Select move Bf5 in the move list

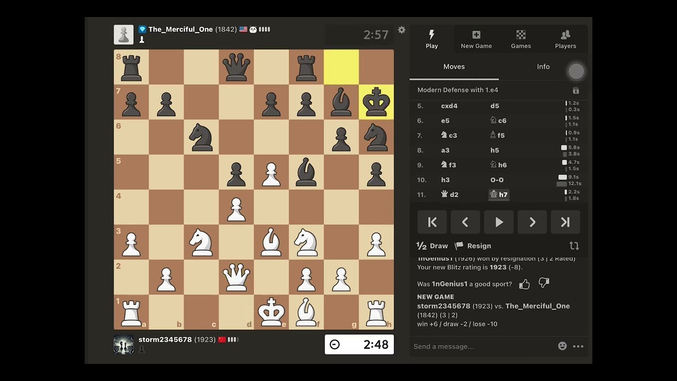tap(497, 135)
